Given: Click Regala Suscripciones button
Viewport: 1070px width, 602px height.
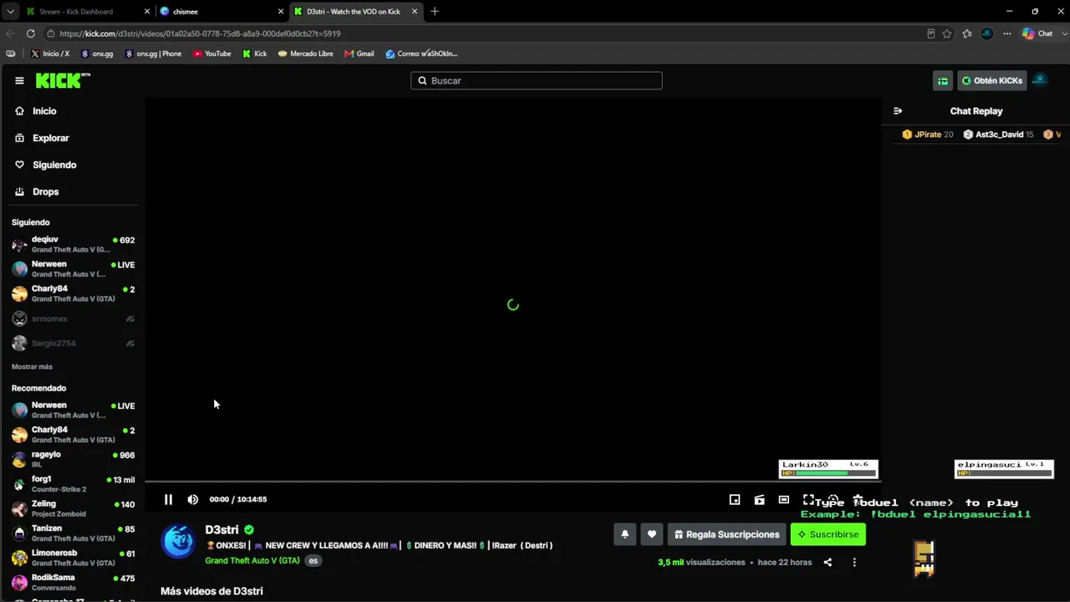Looking at the screenshot, I should (x=726, y=534).
